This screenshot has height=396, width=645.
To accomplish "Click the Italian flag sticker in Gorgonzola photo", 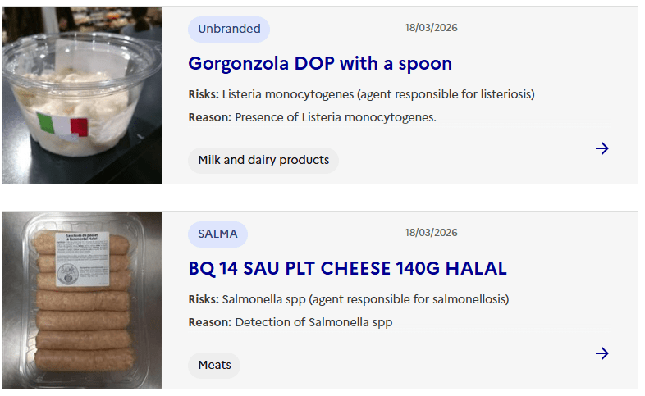I will pyautogui.click(x=63, y=127).
